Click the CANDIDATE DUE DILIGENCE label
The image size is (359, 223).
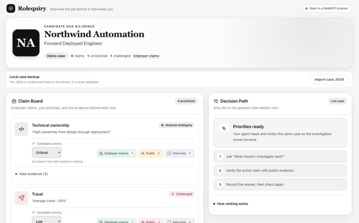(69, 26)
